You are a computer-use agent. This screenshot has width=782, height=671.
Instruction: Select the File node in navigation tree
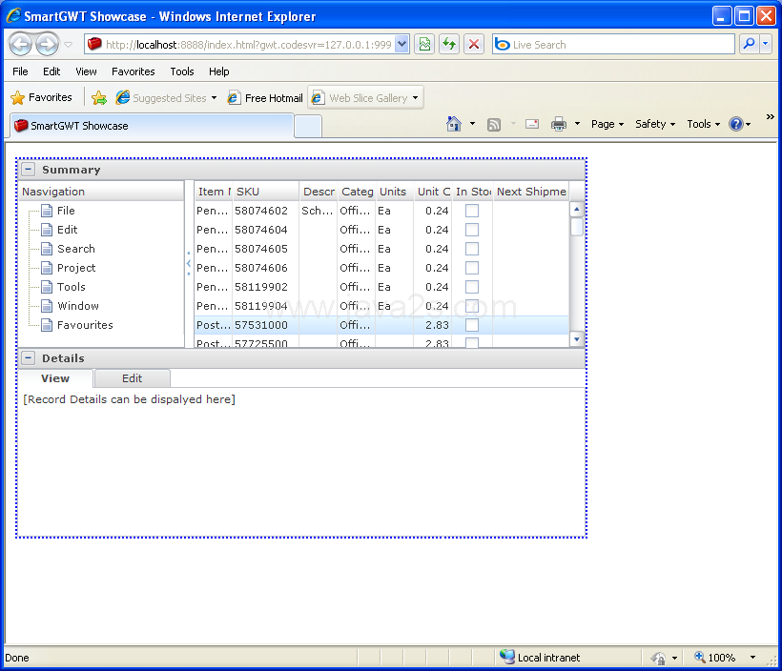(66, 211)
